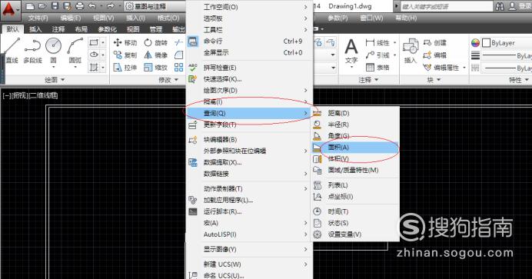Click the rectangle draw tool icon
The width and height of the screenshot is (532, 279).
click(x=94, y=42)
